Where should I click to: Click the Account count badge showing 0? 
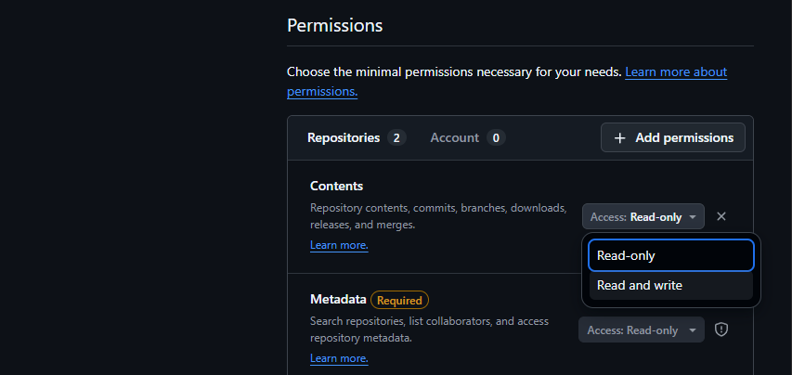pyautogui.click(x=496, y=137)
